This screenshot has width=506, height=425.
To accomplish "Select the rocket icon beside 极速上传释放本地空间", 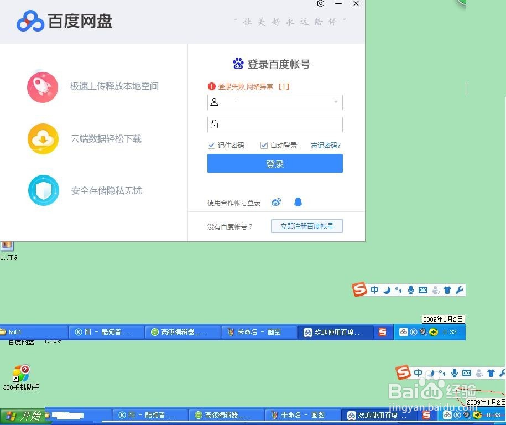I will [x=43, y=87].
